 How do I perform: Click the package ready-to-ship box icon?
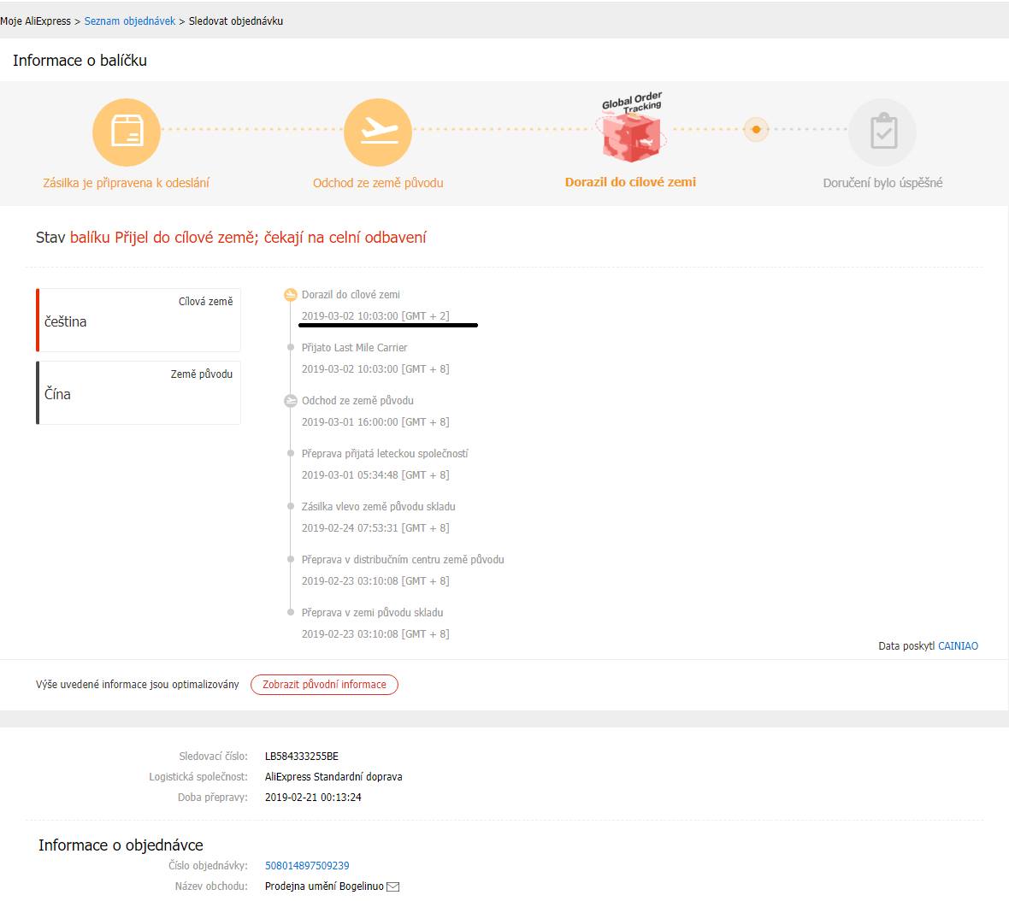(127, 132)
